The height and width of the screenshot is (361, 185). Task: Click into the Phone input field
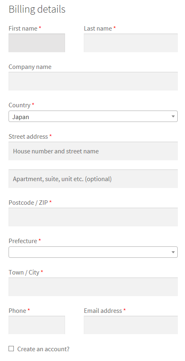point(37,325)
